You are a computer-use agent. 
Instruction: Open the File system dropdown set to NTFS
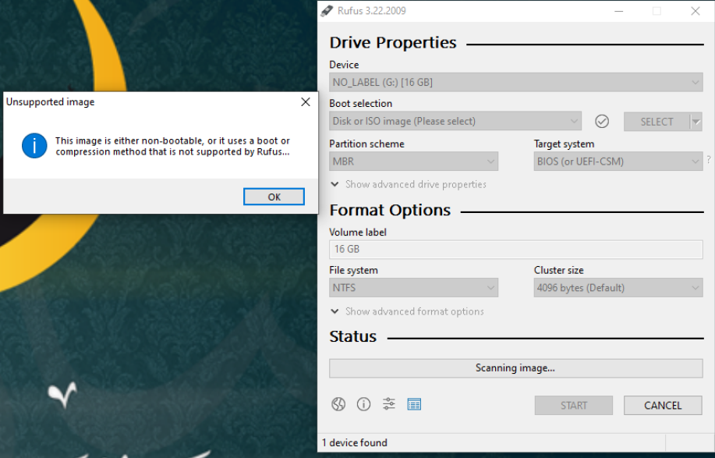[413, 288]
